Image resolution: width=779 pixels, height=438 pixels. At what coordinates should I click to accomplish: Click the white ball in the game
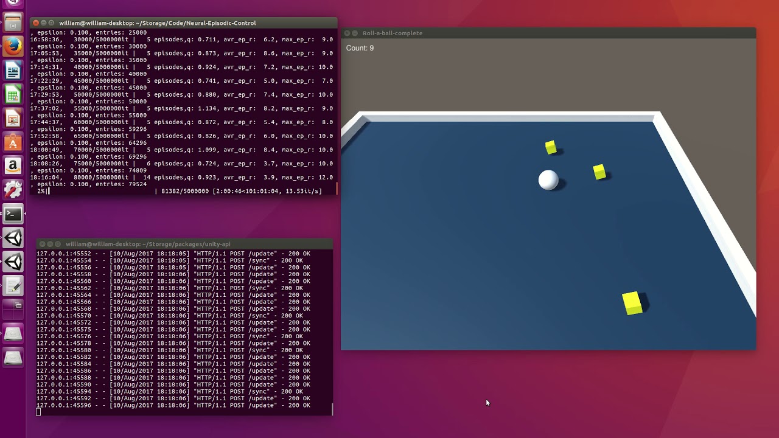[548, 180]
